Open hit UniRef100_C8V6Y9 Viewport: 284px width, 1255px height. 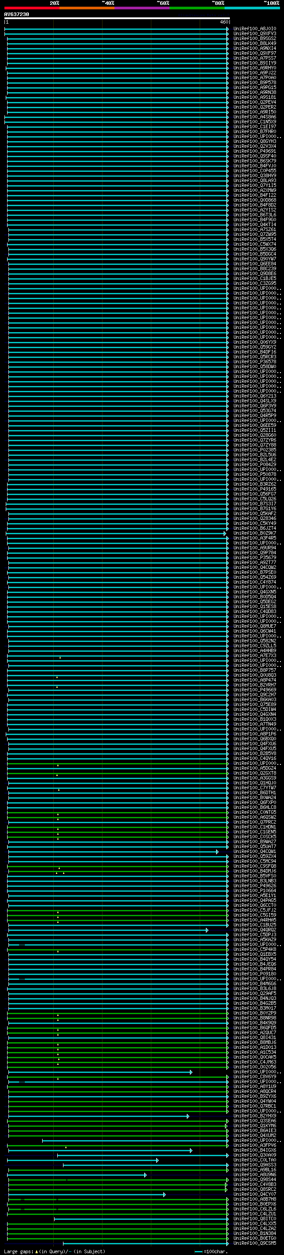tap(255, 1076)
